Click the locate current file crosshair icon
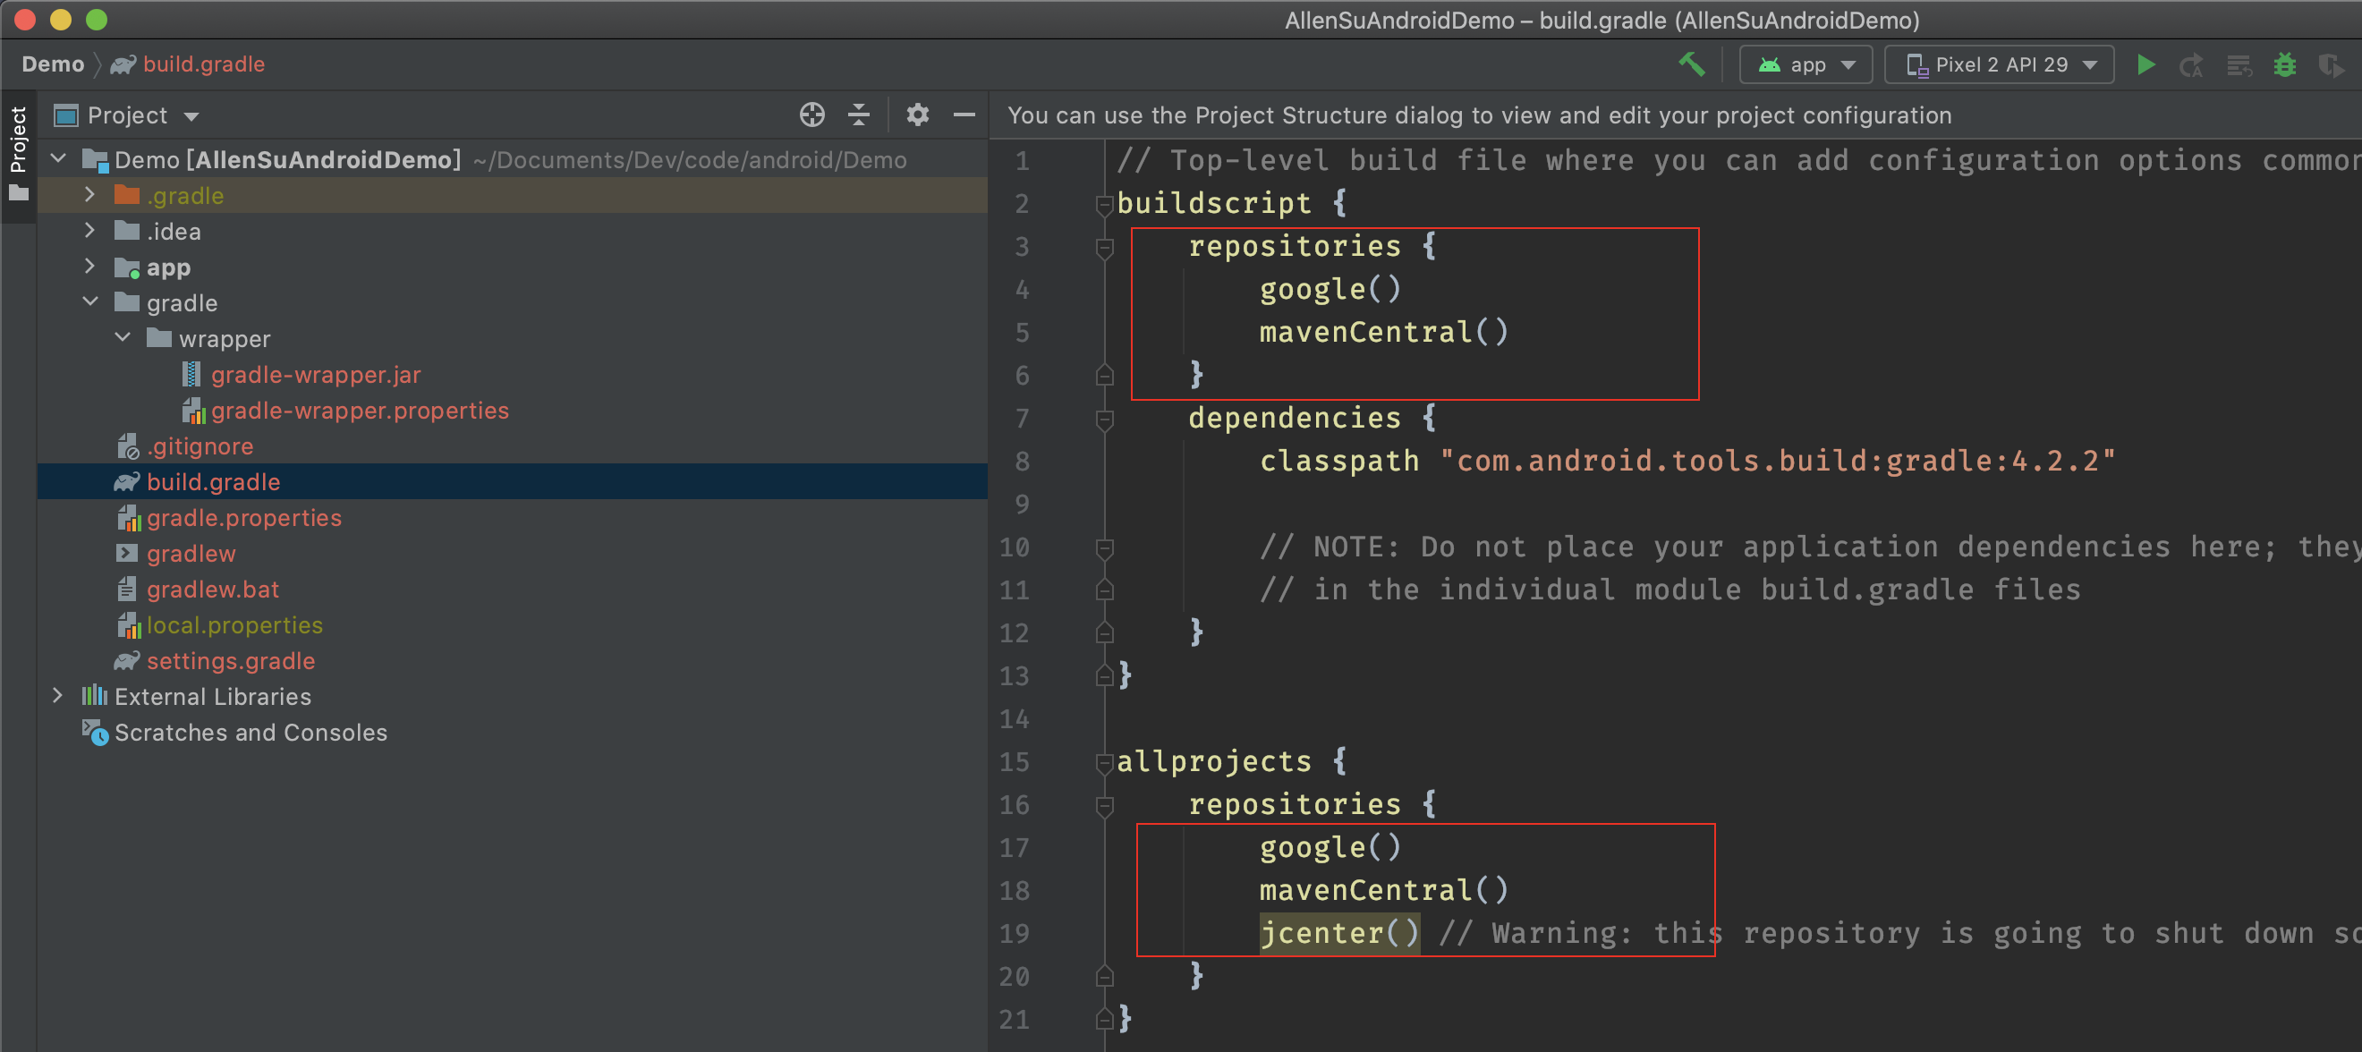Screen dimensions: 2362x1052 click(x=811, y=115)
